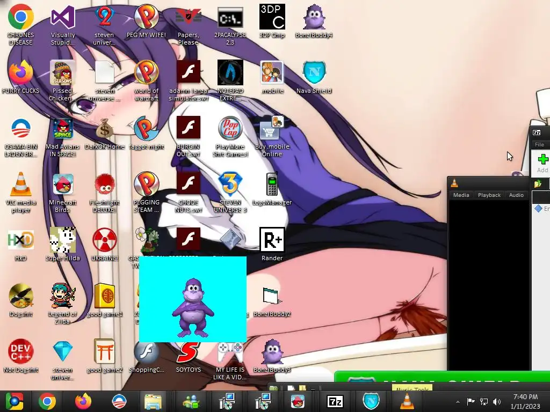Open the volume speaker tray icon
The width and height of the screenshot is (550, 412).
[x=497, y=401]
